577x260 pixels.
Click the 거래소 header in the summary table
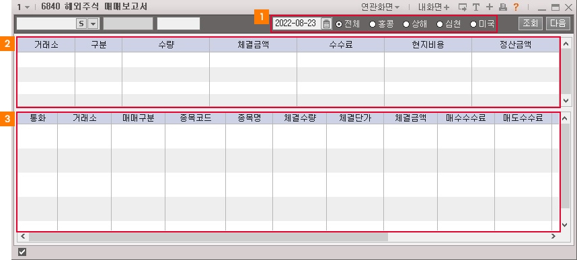pos(46,45)
